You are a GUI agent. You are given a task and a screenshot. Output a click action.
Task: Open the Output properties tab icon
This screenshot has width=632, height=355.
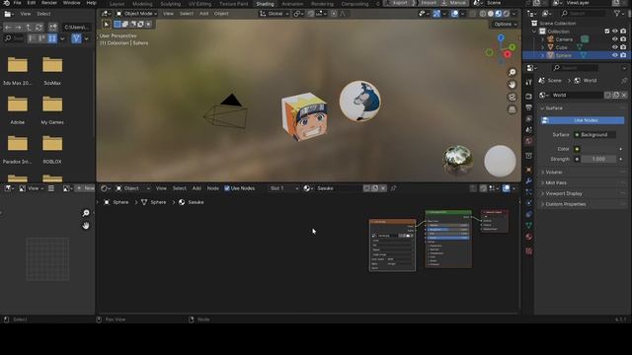click(529, 107)
